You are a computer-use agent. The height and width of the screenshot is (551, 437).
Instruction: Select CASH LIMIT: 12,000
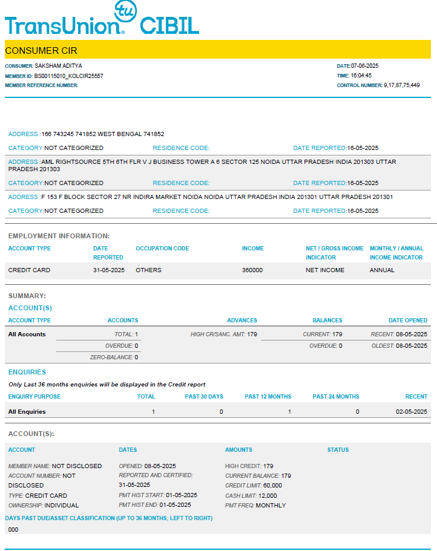coord(251,496)
